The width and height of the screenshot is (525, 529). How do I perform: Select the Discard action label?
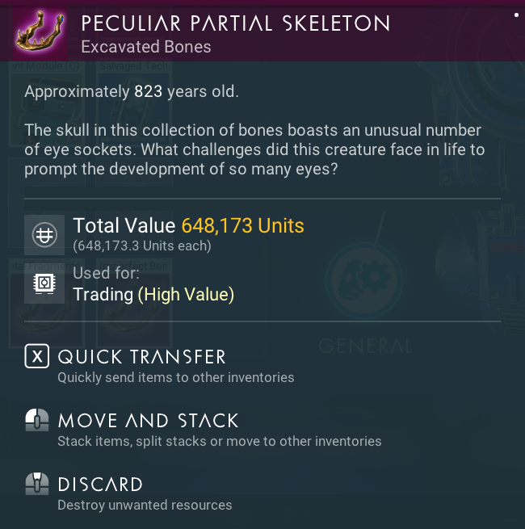[100, 485]
